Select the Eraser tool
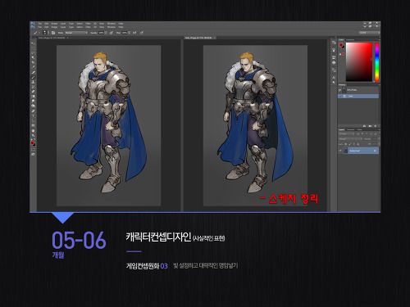Image resolution: width=410 pixels, height=307 pixels. point(34,91)
